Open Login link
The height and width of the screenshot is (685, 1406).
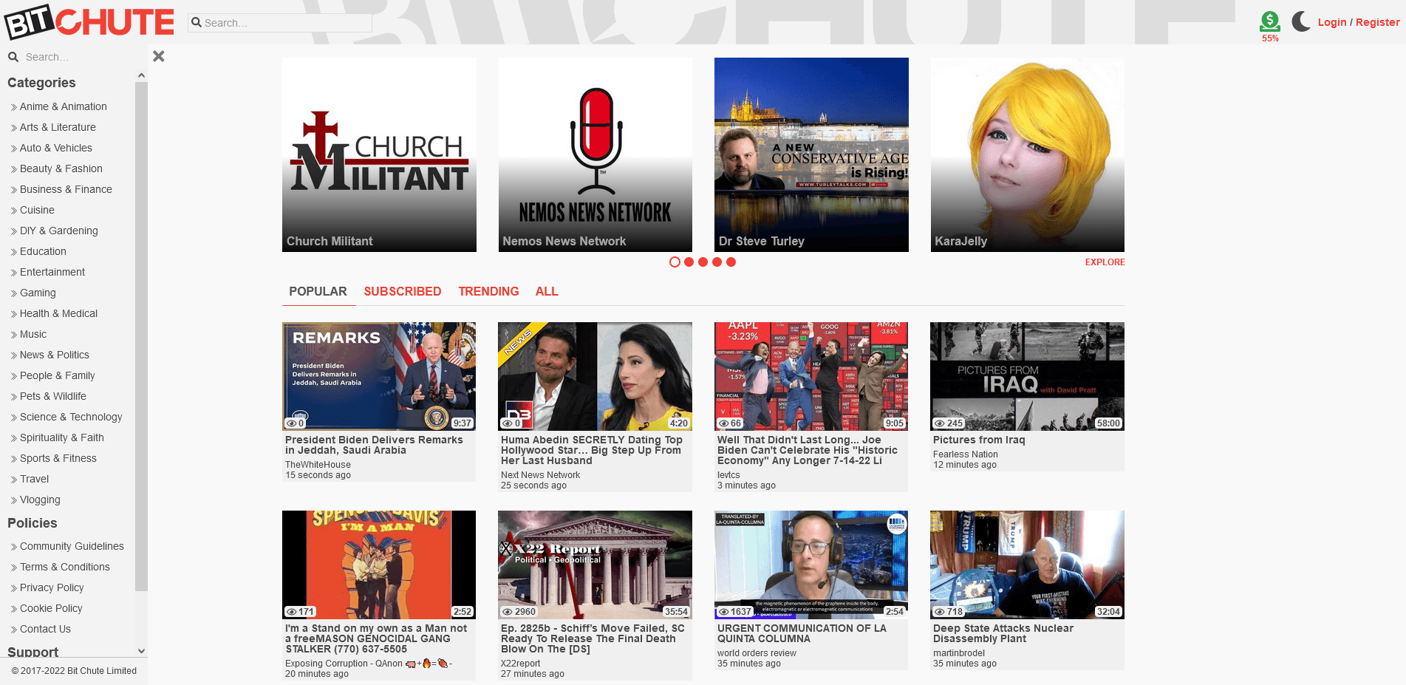[x=1332, y=22]
